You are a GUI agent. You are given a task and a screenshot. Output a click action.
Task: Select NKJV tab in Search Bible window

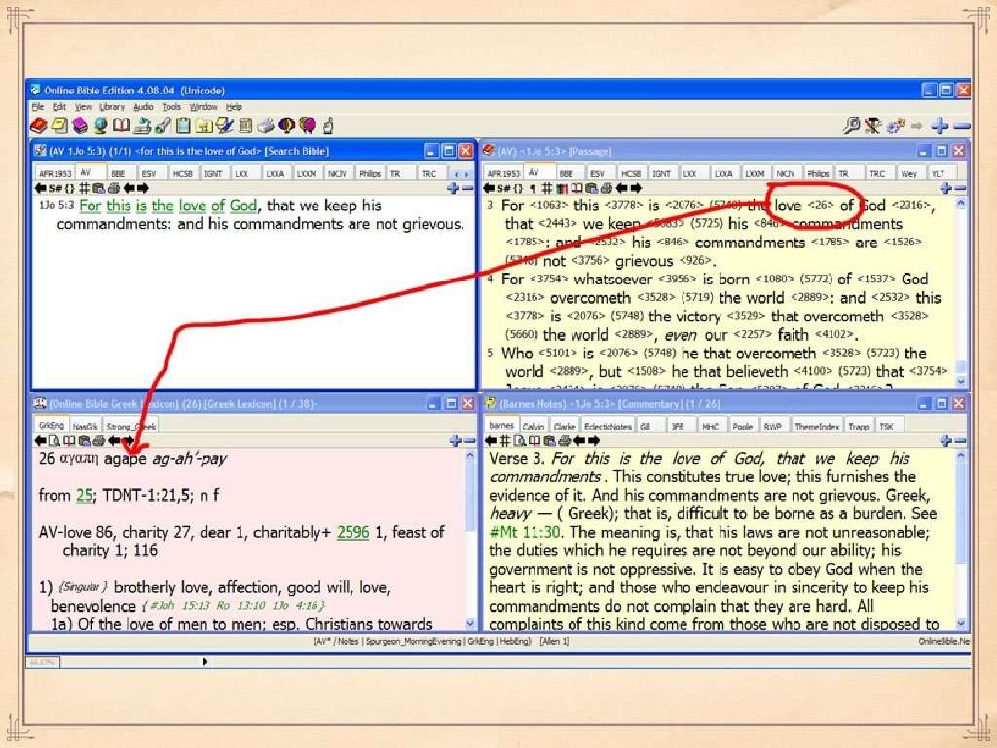[337, 173]
